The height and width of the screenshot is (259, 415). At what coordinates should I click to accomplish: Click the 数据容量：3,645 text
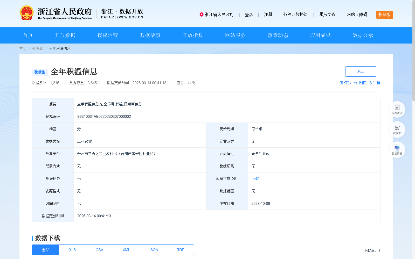point(83,83)
